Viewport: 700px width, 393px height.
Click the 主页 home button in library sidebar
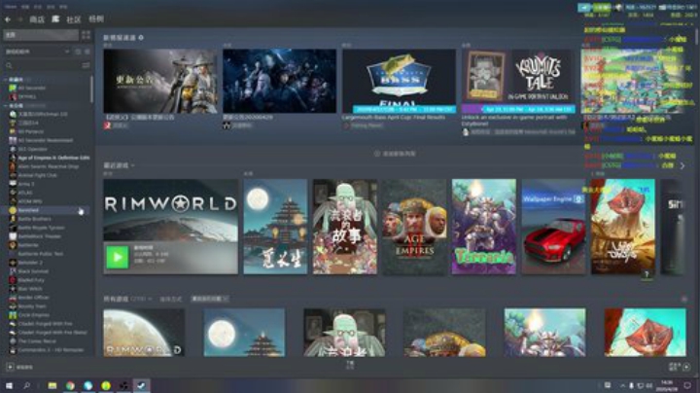(41, 34)
